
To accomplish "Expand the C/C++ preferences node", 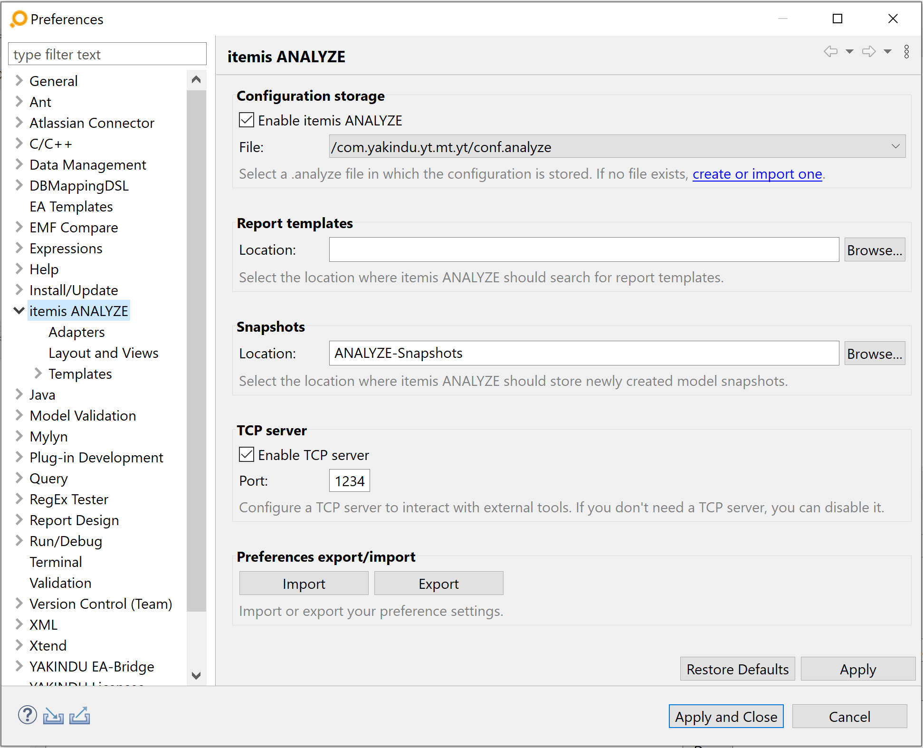I will pos(19,143).
